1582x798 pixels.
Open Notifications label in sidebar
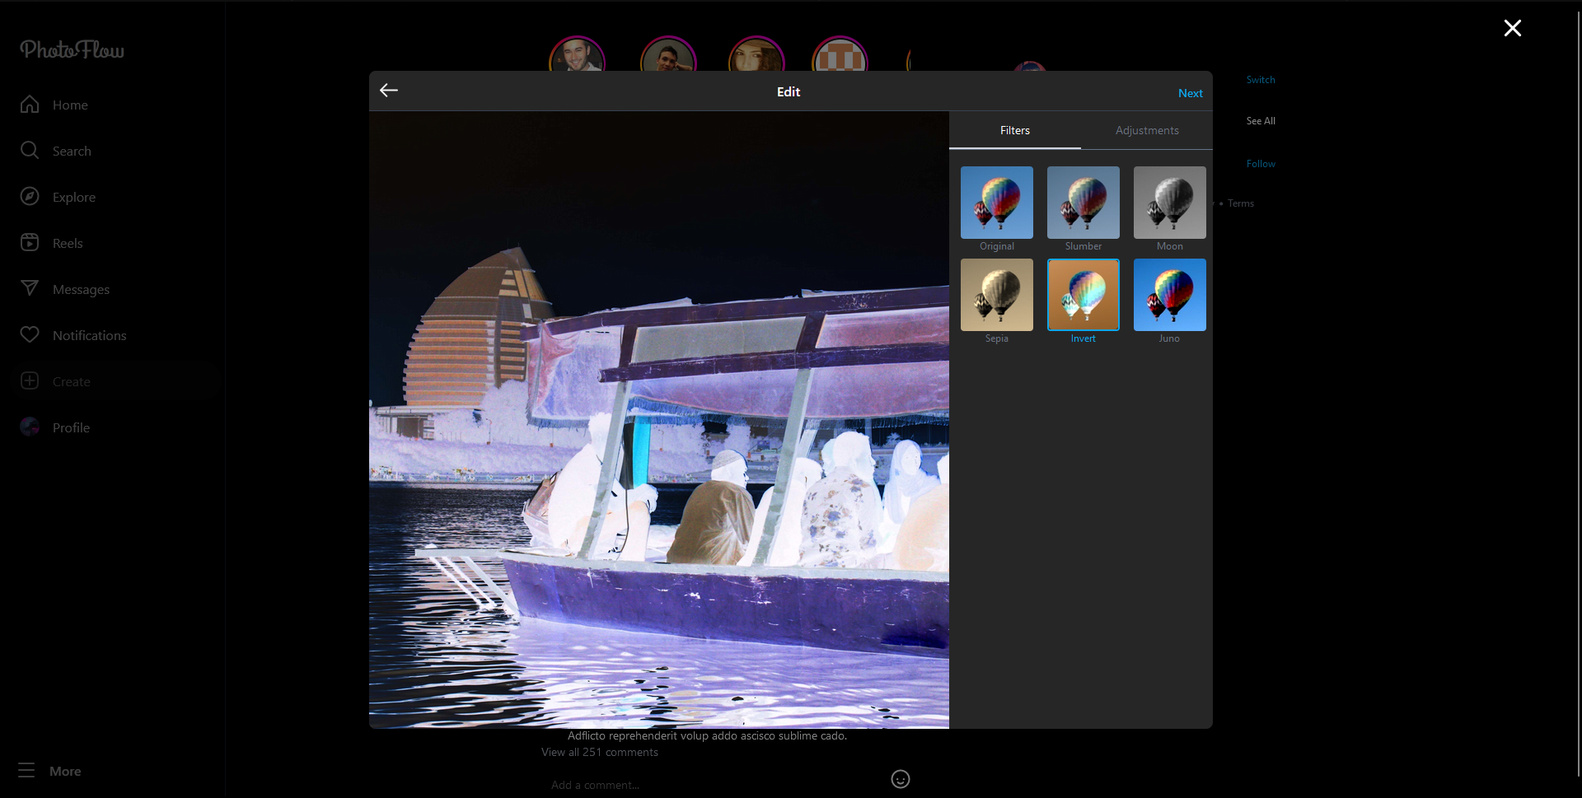(x=90, y=336)
